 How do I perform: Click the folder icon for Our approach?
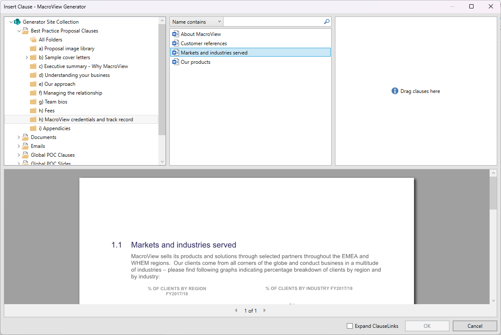[x=33, y=84]
